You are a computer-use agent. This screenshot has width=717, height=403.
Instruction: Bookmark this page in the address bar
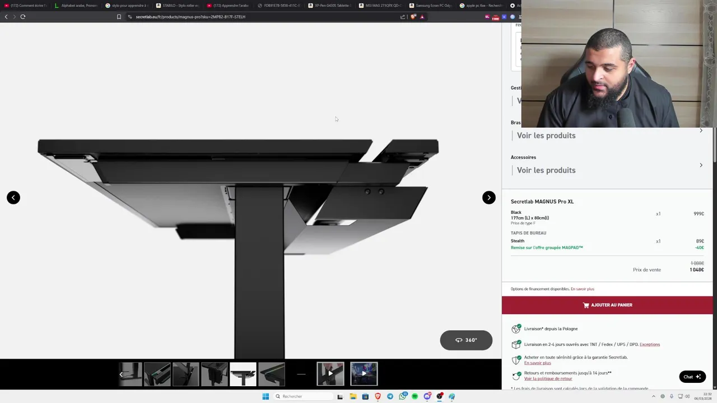[x=119, y=17]
